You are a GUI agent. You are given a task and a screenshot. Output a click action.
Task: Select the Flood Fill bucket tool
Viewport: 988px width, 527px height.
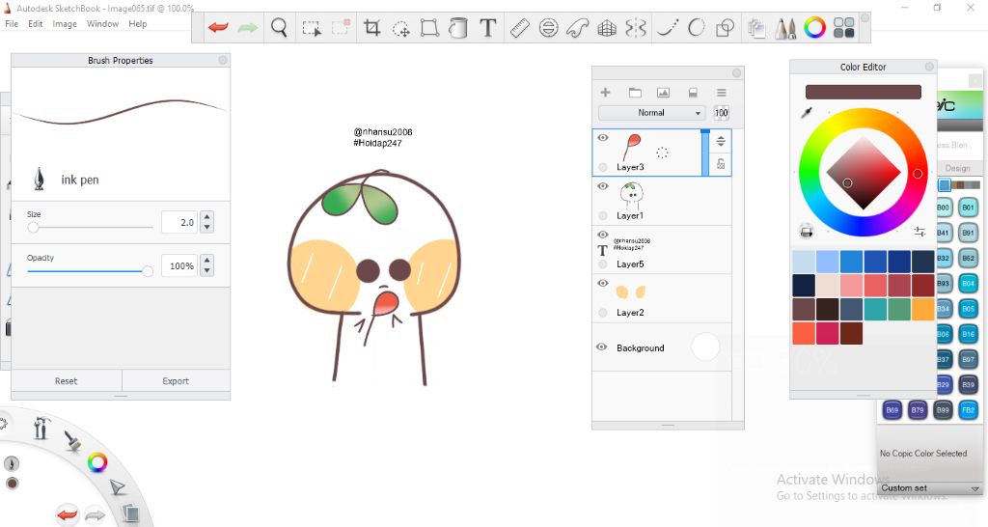(458, 28)
